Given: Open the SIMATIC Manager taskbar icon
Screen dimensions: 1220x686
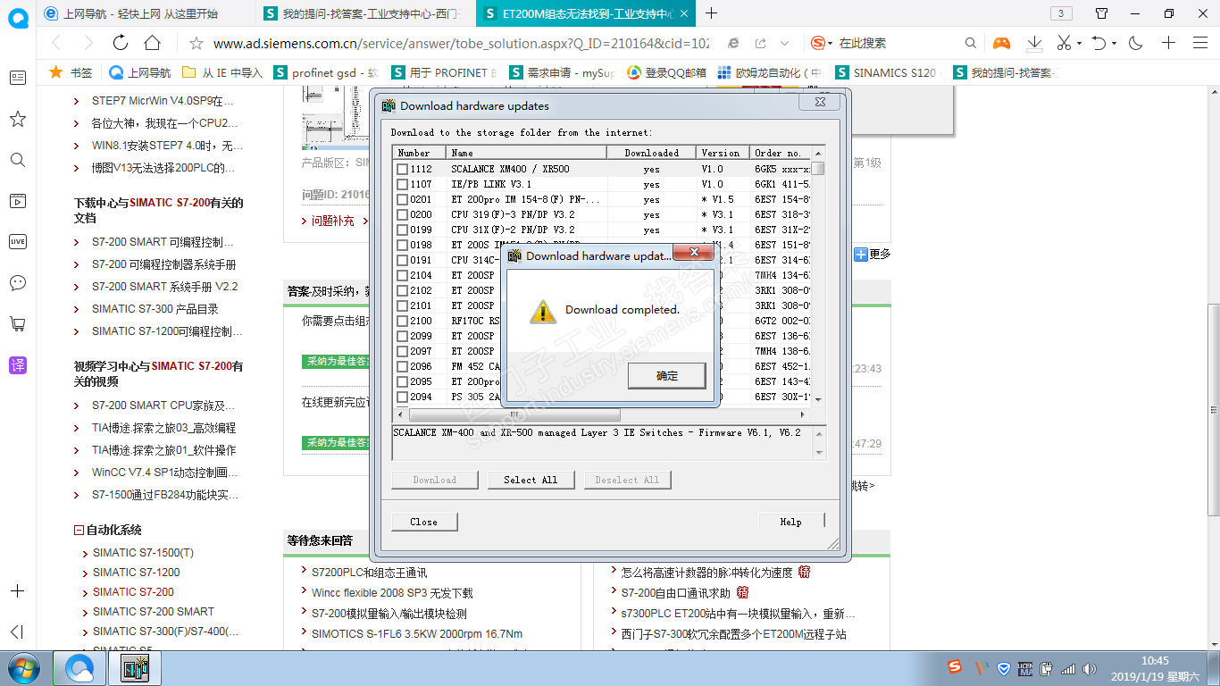Looking at the screenshot, I should click(x=134, y=668).
